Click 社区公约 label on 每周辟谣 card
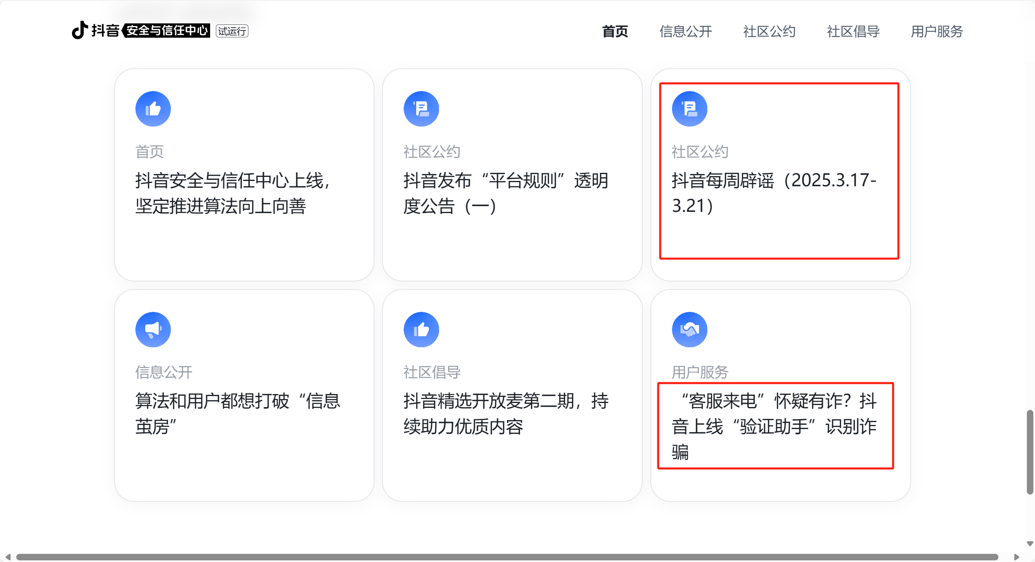This screenshot has width=1035, height=562. point(700,152)
